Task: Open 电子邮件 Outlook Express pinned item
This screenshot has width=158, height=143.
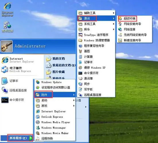Action: pos(16,69)
